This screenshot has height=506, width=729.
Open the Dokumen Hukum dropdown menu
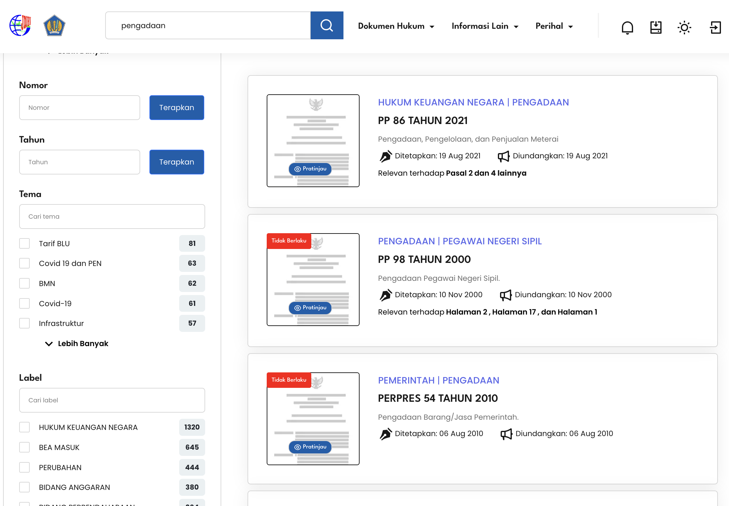[x=396, y=26]
